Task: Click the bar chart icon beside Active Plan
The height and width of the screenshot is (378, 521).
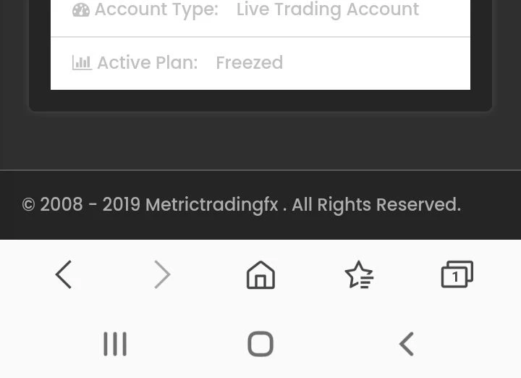Action: (82, 63)
